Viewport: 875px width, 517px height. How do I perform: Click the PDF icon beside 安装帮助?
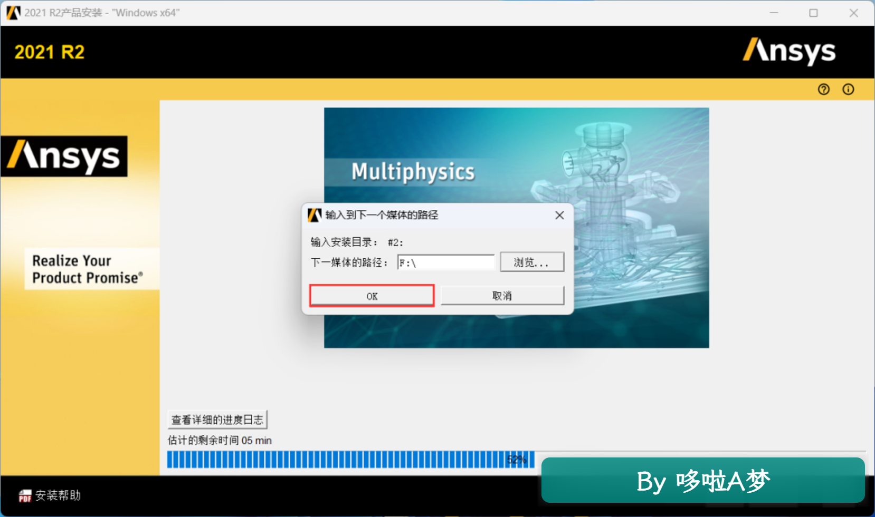[25, 496]
